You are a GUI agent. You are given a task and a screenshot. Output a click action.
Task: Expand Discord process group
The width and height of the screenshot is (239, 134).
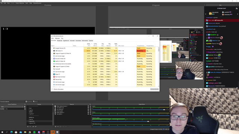(52, 59)
